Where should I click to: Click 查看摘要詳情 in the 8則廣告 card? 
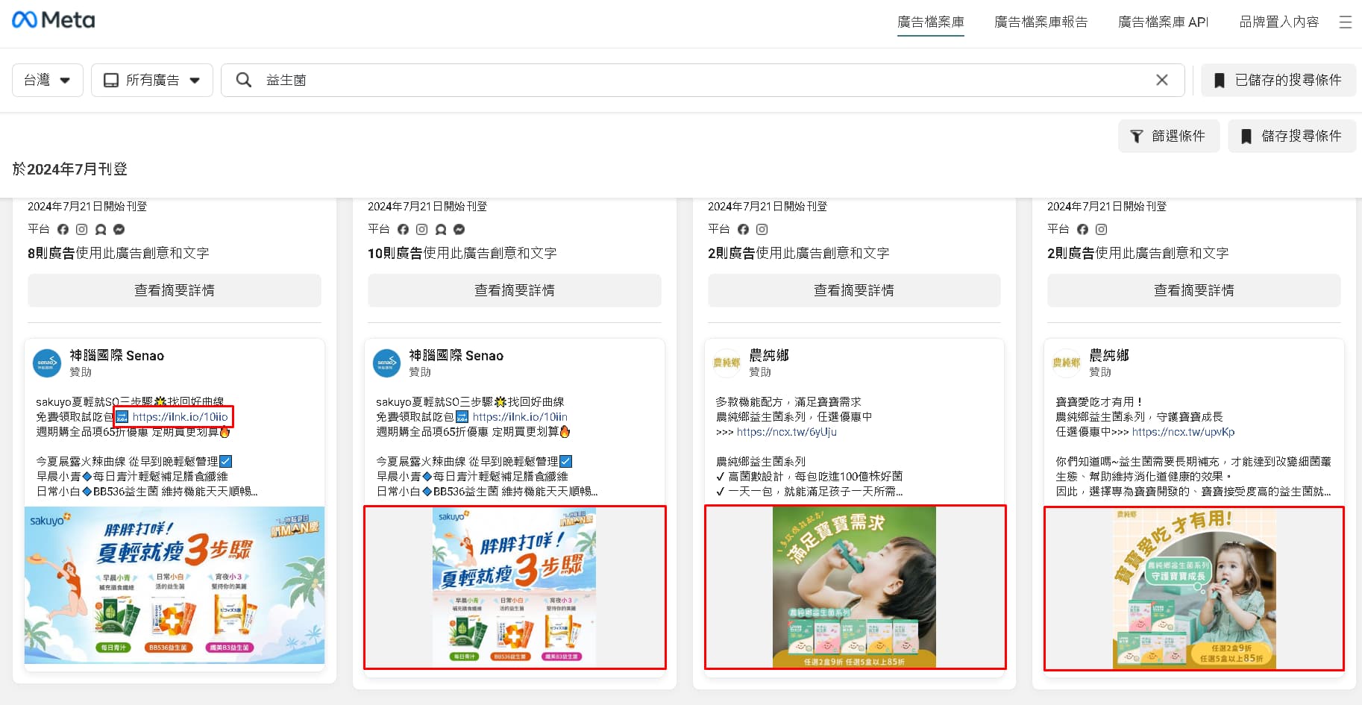point(175,290)
